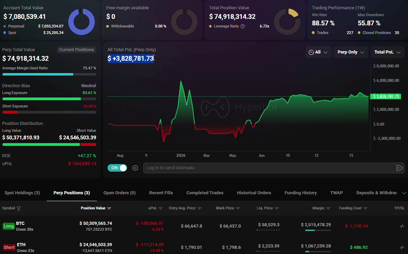Click the send danmaku arrow icon
408x254 pixels.
point(399,168)
